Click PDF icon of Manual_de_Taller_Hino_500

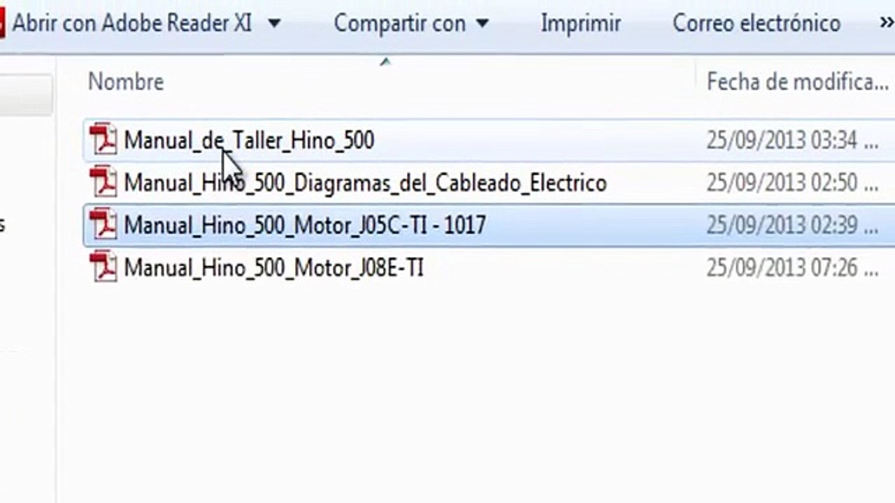click(x=103, y=139)
